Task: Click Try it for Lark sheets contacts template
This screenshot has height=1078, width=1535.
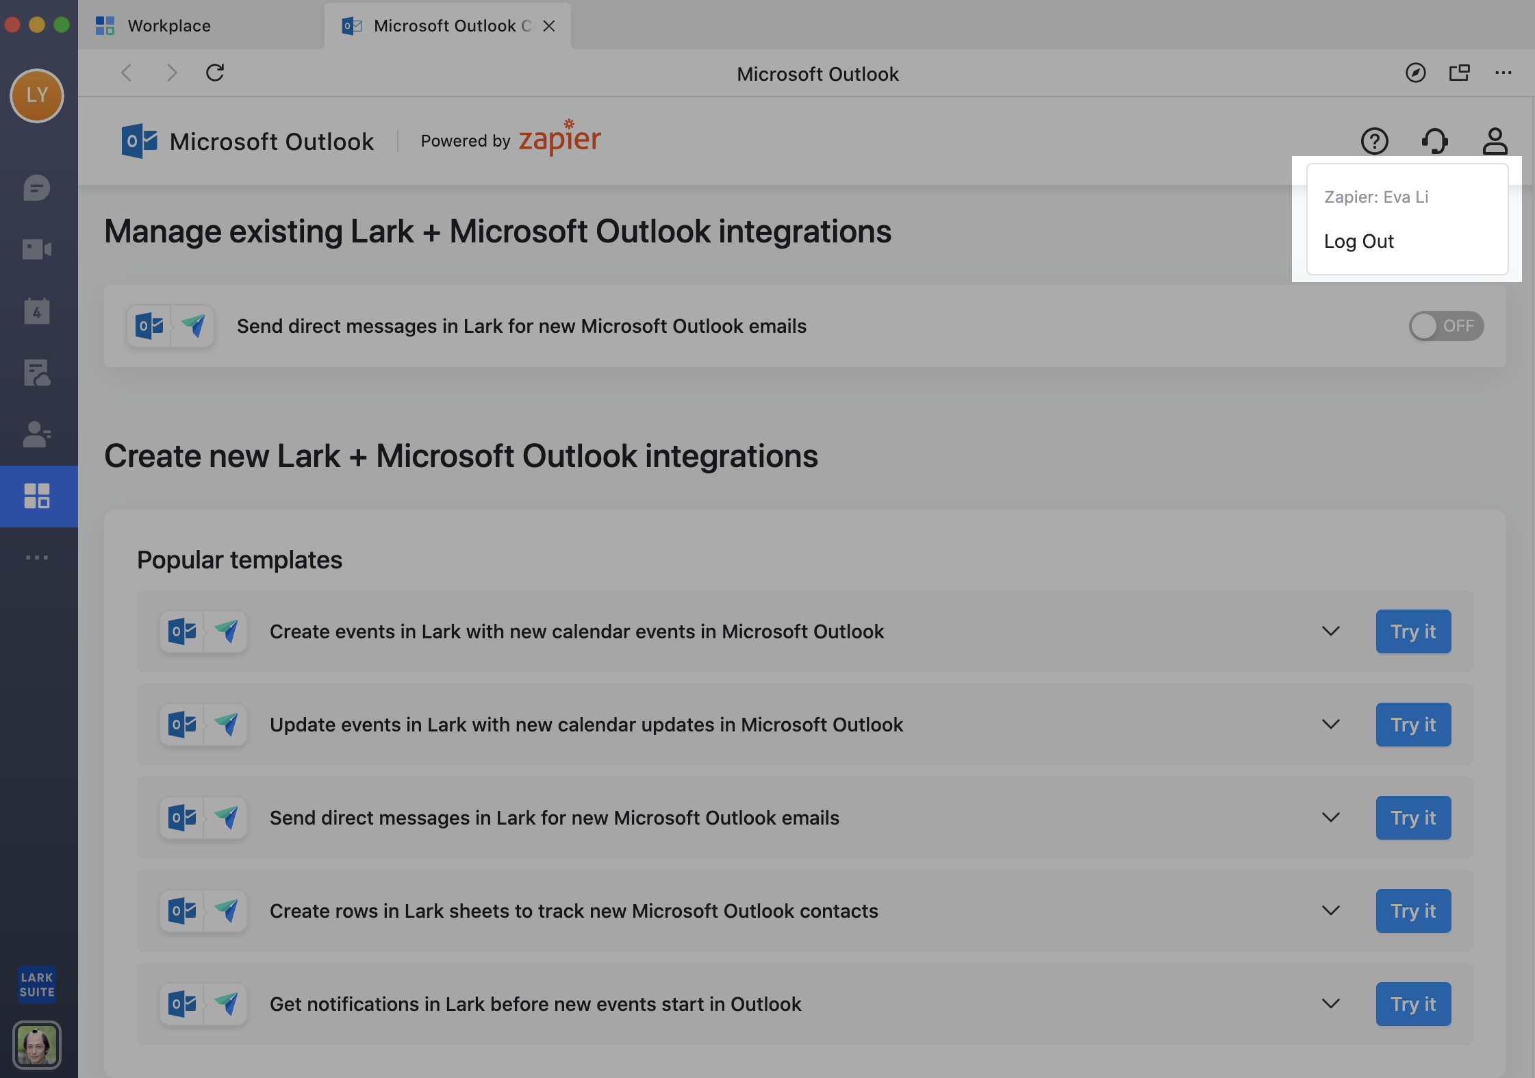Action: coord(1413,911)
